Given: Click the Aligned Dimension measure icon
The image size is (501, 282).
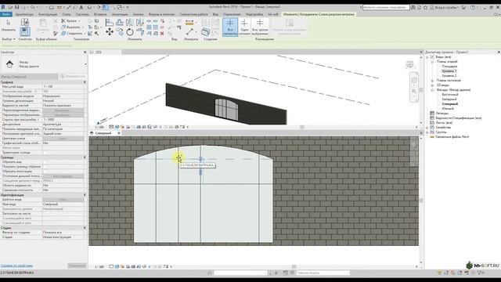Looking at the screenshot, I should [x=189, y=23].
